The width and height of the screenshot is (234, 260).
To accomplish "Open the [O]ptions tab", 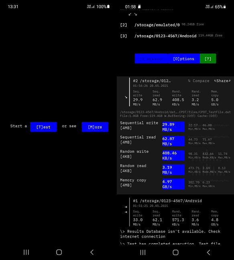I will point(183,58).
